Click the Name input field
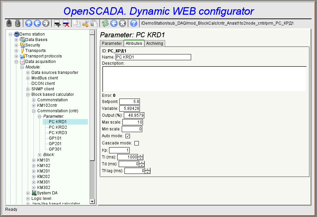Screen dimensions: 317x217 (153, 57)
